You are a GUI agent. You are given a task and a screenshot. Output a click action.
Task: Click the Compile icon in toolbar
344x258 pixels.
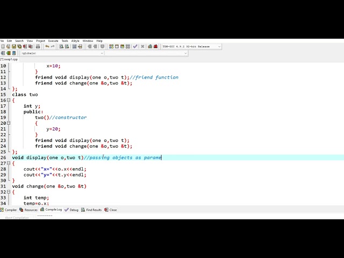pos(111,47)
